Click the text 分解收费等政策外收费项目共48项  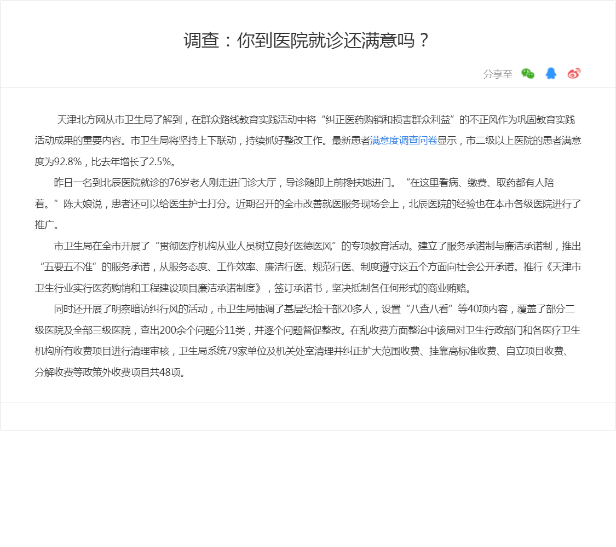pos(108,372)
